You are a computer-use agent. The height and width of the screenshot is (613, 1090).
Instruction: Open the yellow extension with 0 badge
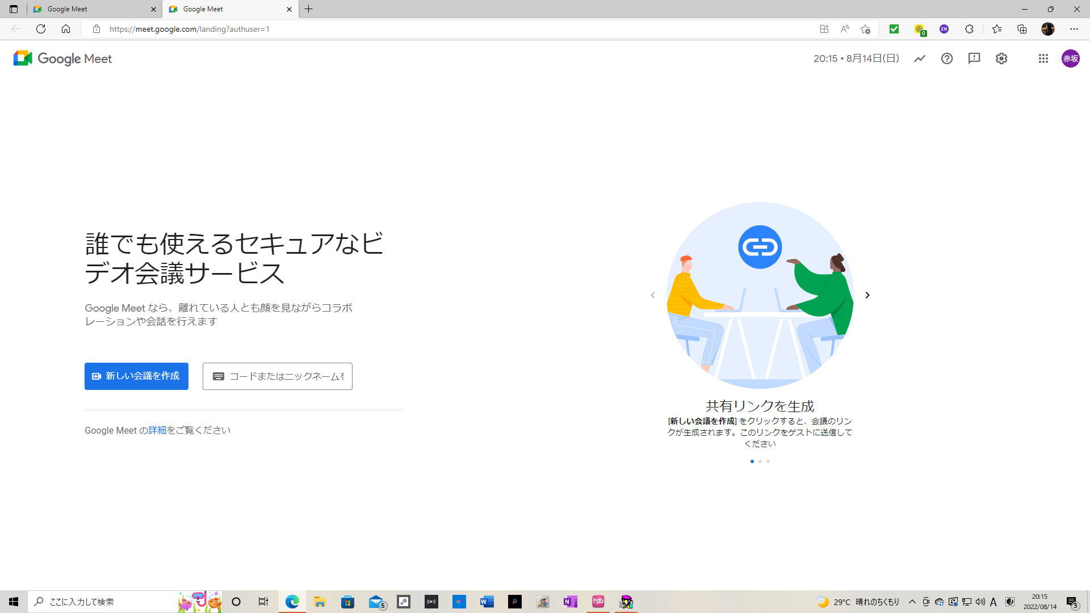pos(920,30)
